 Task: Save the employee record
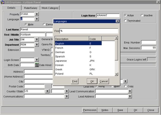click(120, 110)
